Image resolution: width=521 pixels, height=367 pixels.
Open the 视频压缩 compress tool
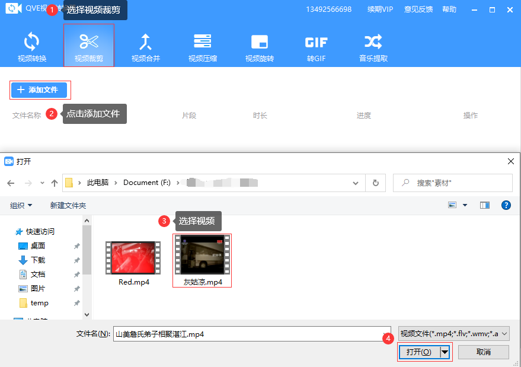202,47
